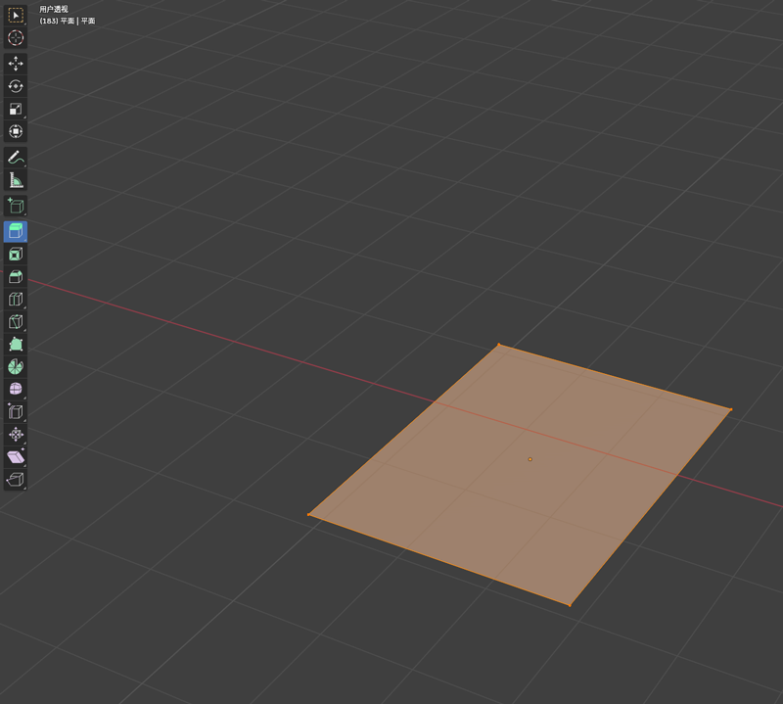The image size is (783, 704).
Task: Choose the Edge Slide tool
Action: pyautogui.click(x=16, y=411)
